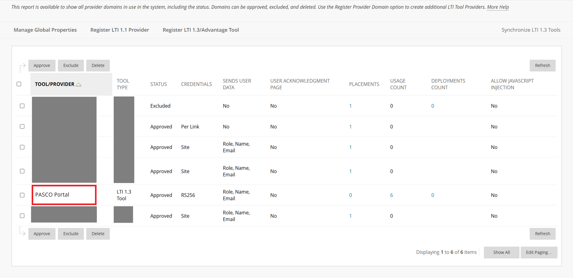Click the ALLOW JAVASCRIPT INJECTION header

click(512, 84)
